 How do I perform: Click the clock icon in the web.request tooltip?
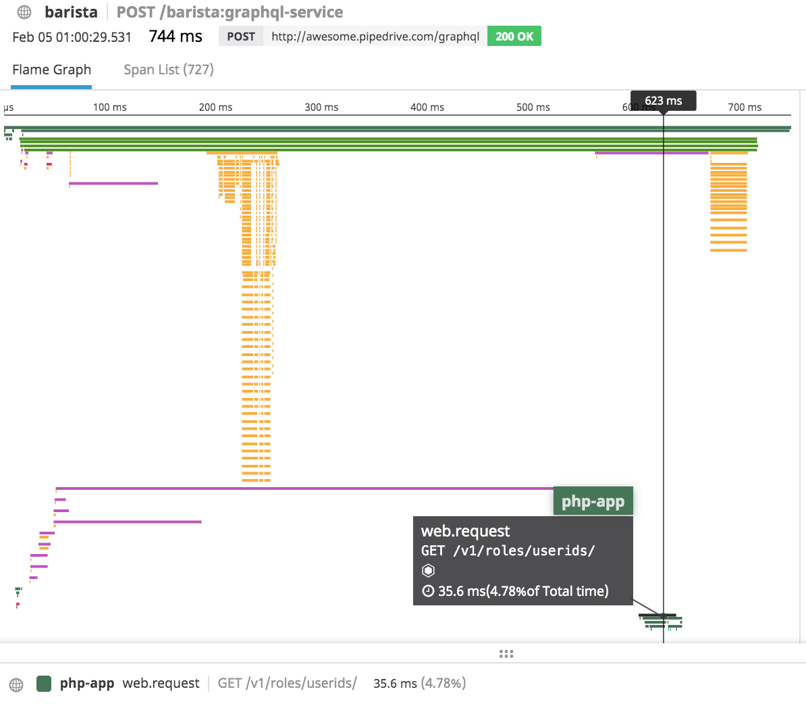428,590
